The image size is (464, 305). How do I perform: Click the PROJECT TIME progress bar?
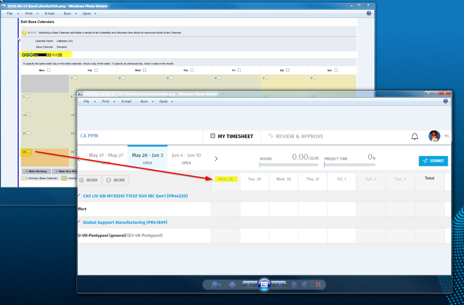(x=350, y=165)
